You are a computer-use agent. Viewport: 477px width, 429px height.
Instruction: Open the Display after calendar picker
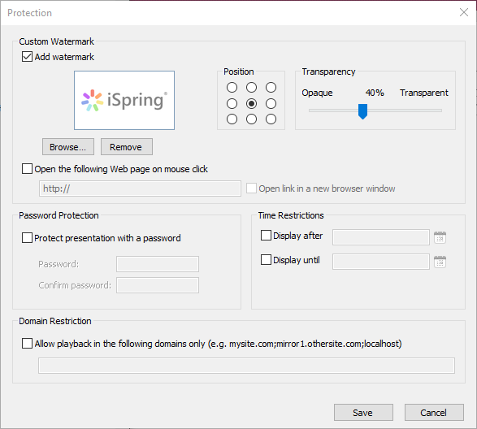[x=440, y=237]
